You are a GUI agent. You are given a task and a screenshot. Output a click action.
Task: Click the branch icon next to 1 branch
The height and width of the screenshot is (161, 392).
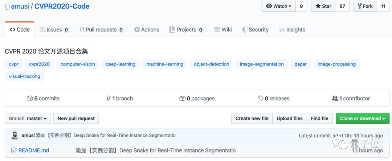109,98
